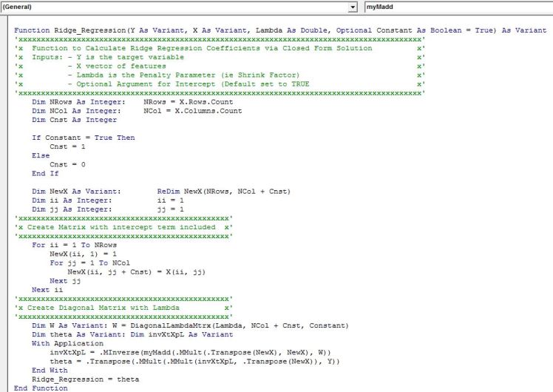
Task: Click the 'NewX(ii, 1) = 1' line
Action: click(83, 254)
